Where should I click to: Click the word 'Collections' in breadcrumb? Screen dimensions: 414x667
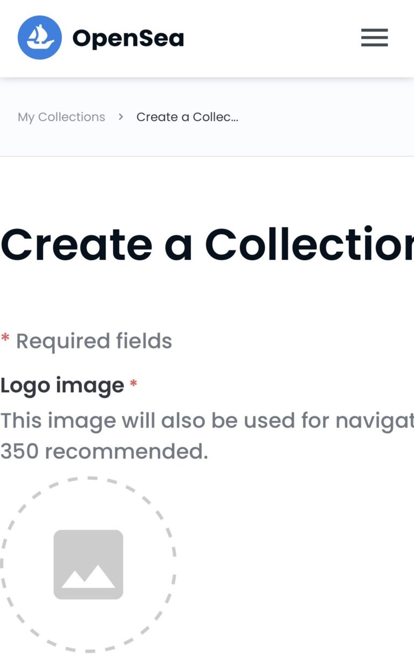tap(72, 117)
